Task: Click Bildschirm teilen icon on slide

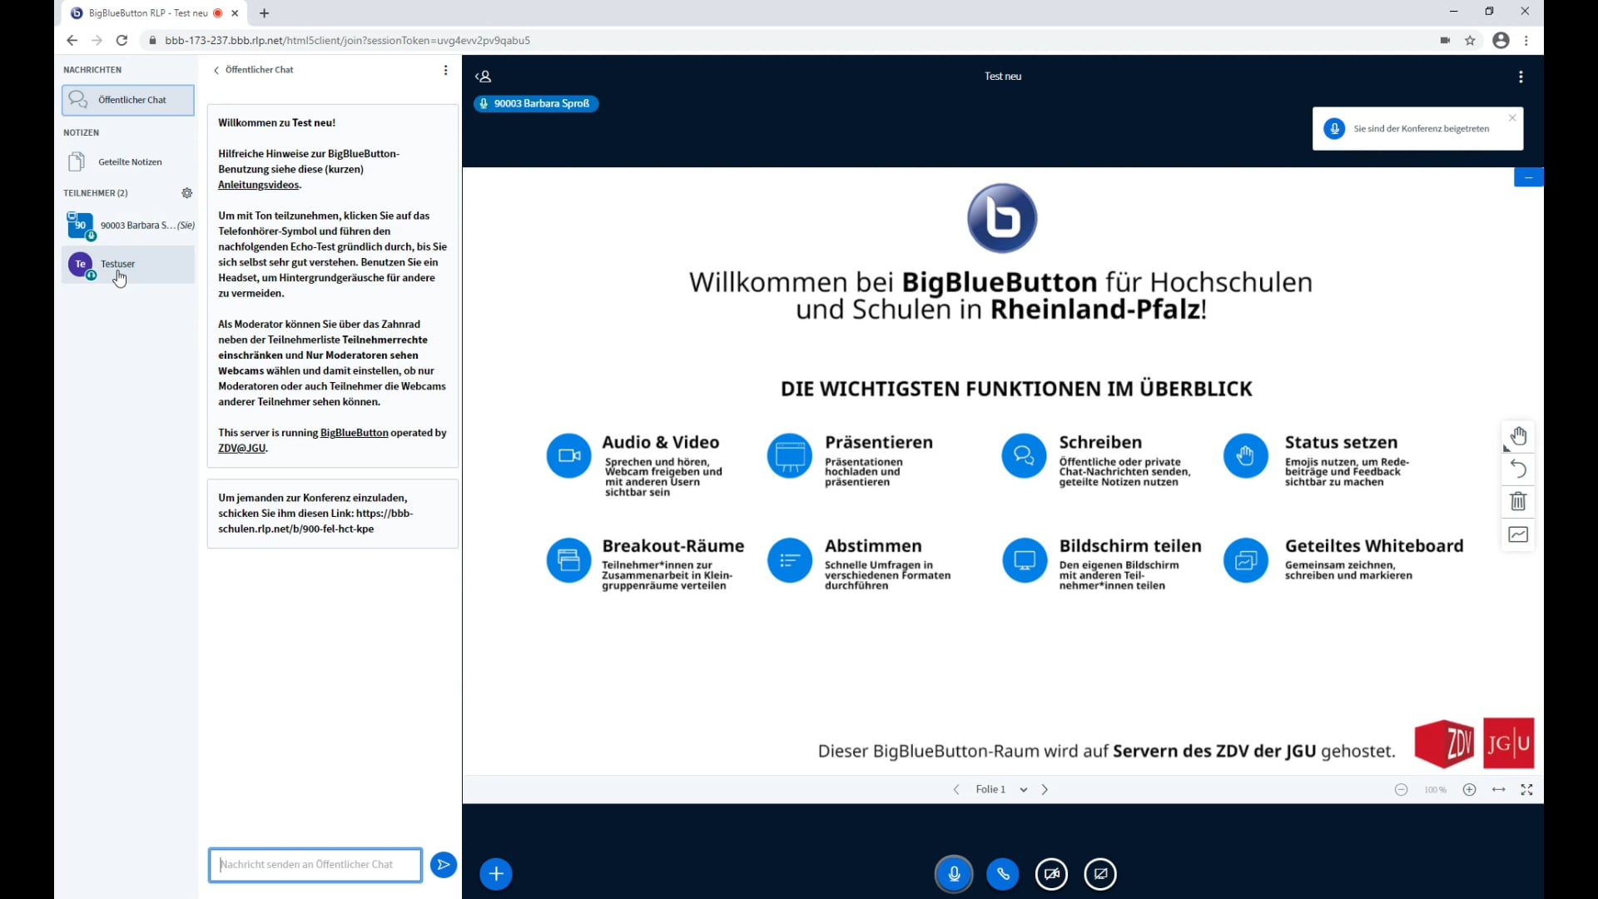Action: 1025,560
